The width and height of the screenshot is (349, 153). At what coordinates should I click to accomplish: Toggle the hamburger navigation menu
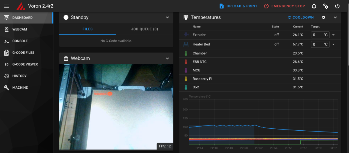click(x=6, y=6)
